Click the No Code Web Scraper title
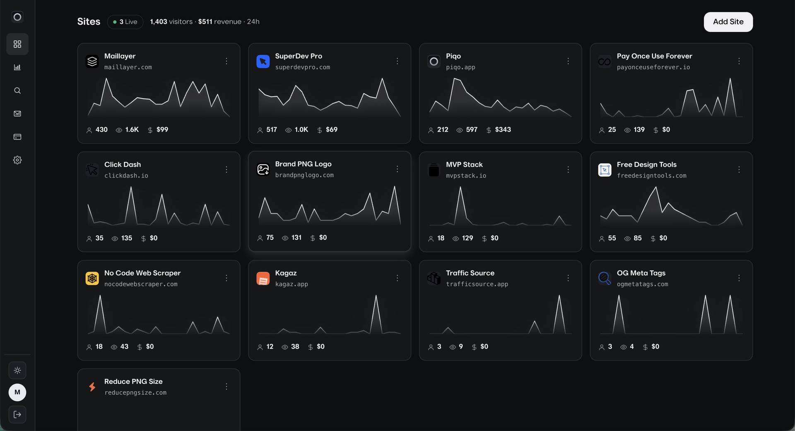Image resolution: width=795 pixels, height=431 pixels. (x=142, y=273)
